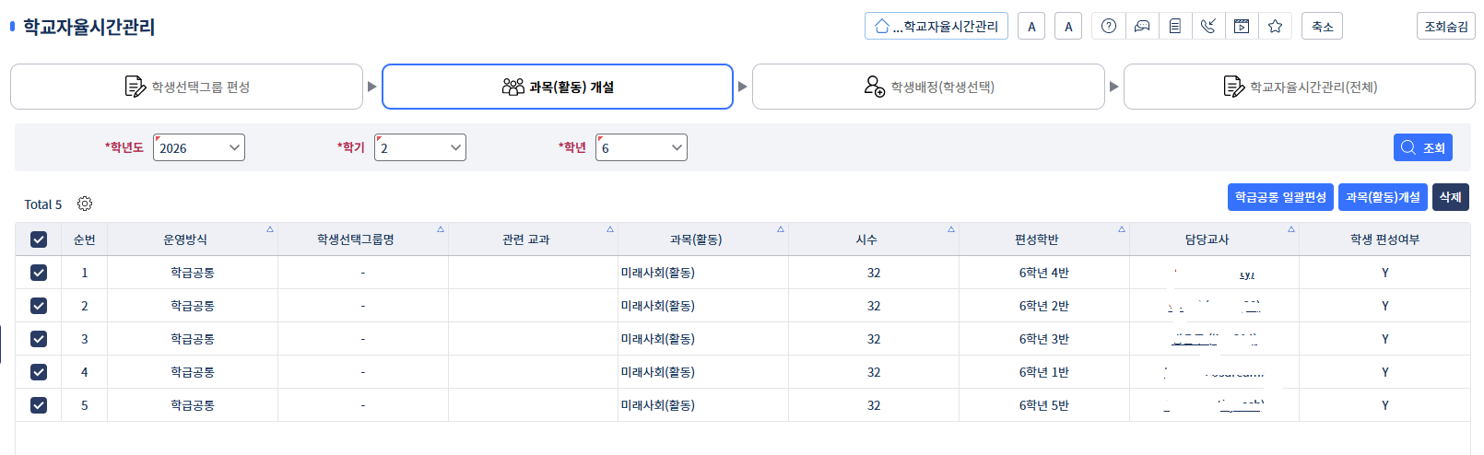
Task: Open grid settings gear next to Total 5
Action: tap(85, 204)
